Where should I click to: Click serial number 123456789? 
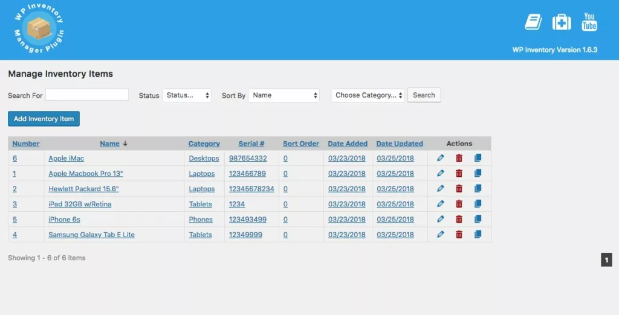coord(247,173)
